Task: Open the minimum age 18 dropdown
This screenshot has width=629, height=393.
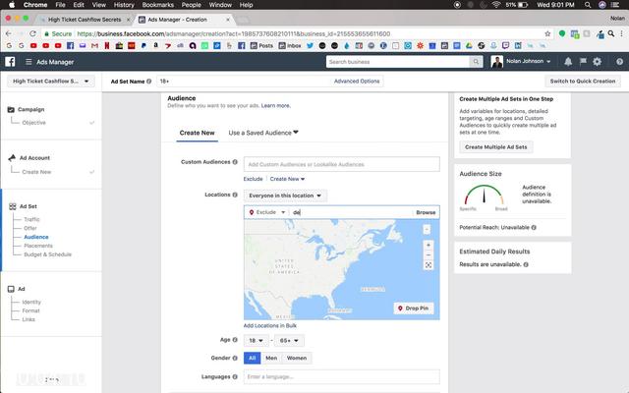Action: click(256, 341)
